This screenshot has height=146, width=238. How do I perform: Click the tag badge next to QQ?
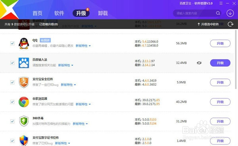pyautogui.click(x=45, y=40)
